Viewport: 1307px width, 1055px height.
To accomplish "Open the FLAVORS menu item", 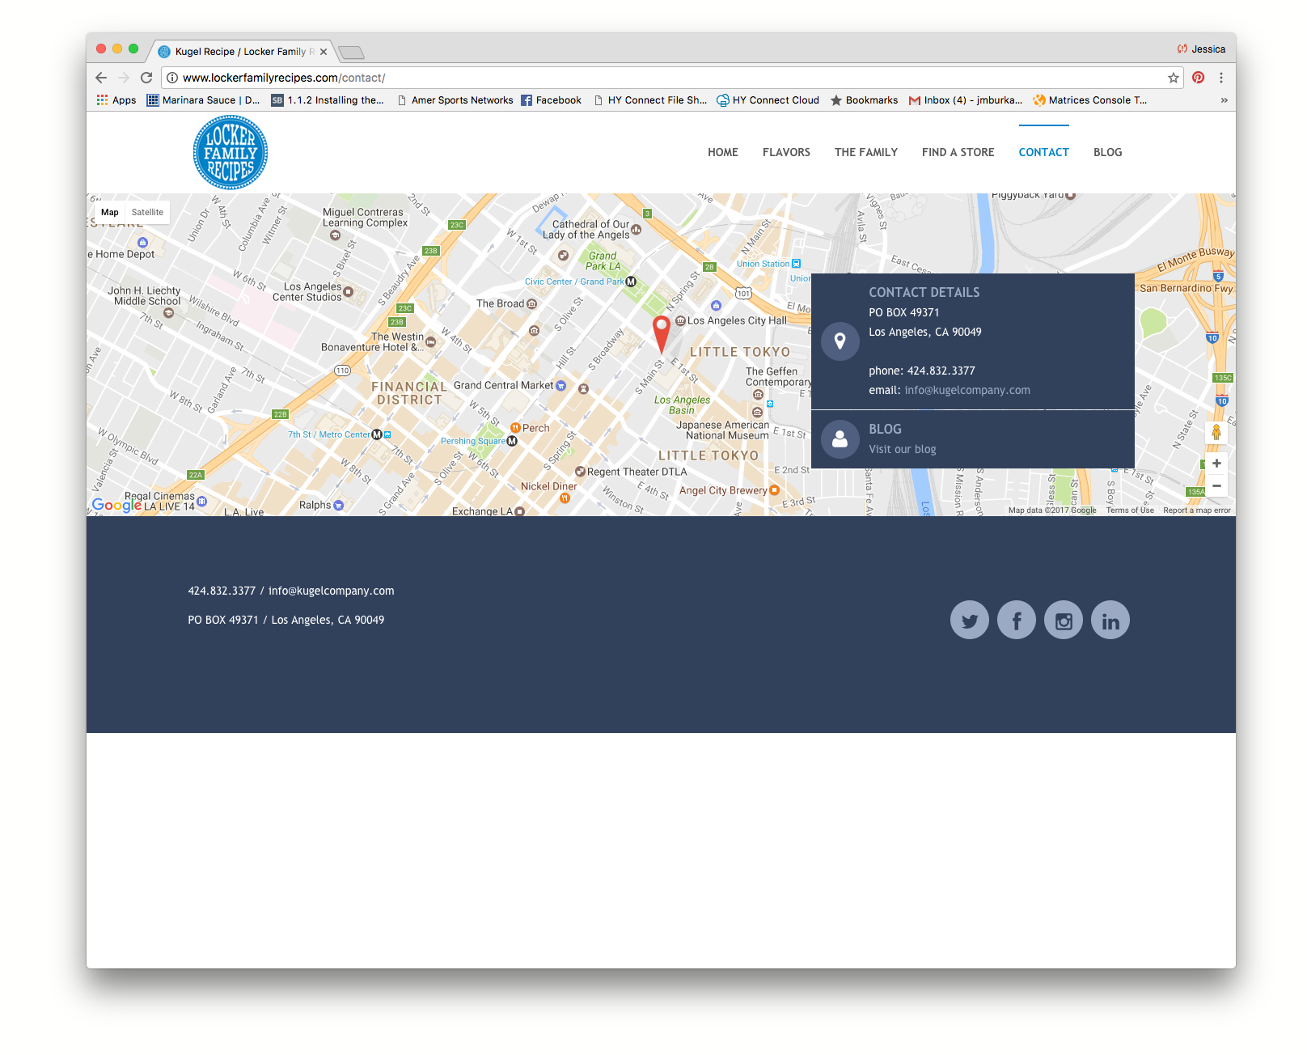I will click(x=786, y=152).
